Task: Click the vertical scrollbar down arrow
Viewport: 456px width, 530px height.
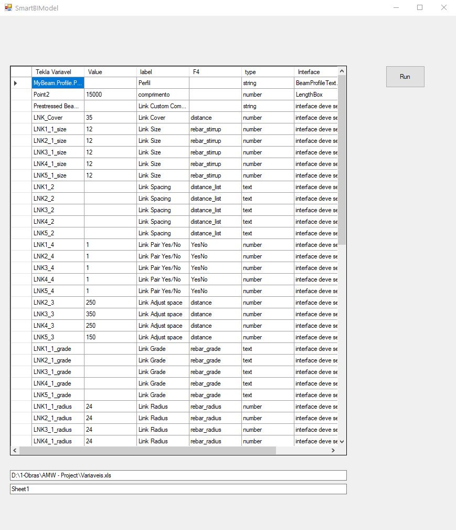Action: point(342,441)
